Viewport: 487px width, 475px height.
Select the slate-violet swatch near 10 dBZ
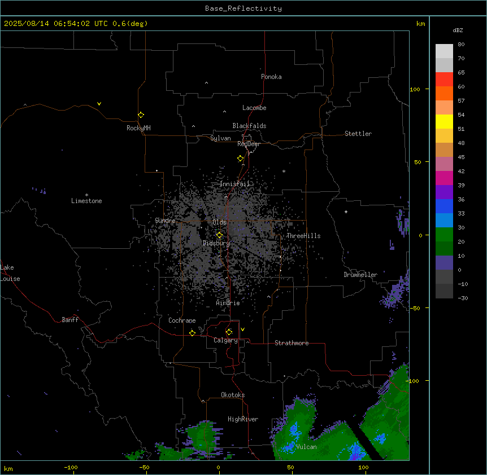click(x=444, y=263)
